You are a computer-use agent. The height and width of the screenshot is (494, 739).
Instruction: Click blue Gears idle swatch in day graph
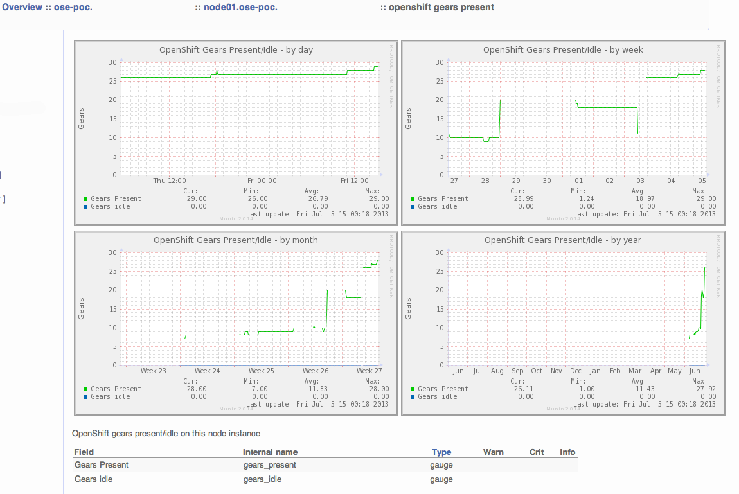(x=85, y=207)
